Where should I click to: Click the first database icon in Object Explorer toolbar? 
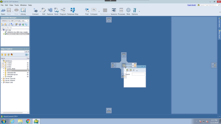[2, 55]
